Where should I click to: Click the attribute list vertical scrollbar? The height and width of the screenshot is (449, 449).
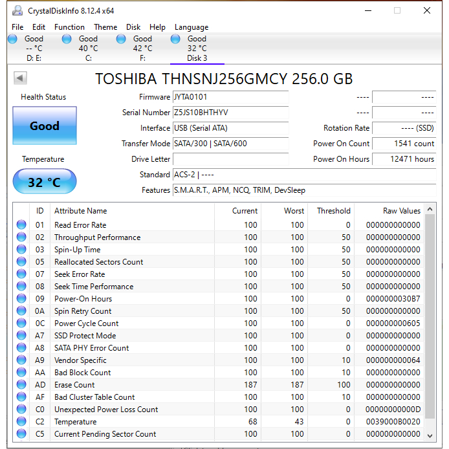pos(430,323)
